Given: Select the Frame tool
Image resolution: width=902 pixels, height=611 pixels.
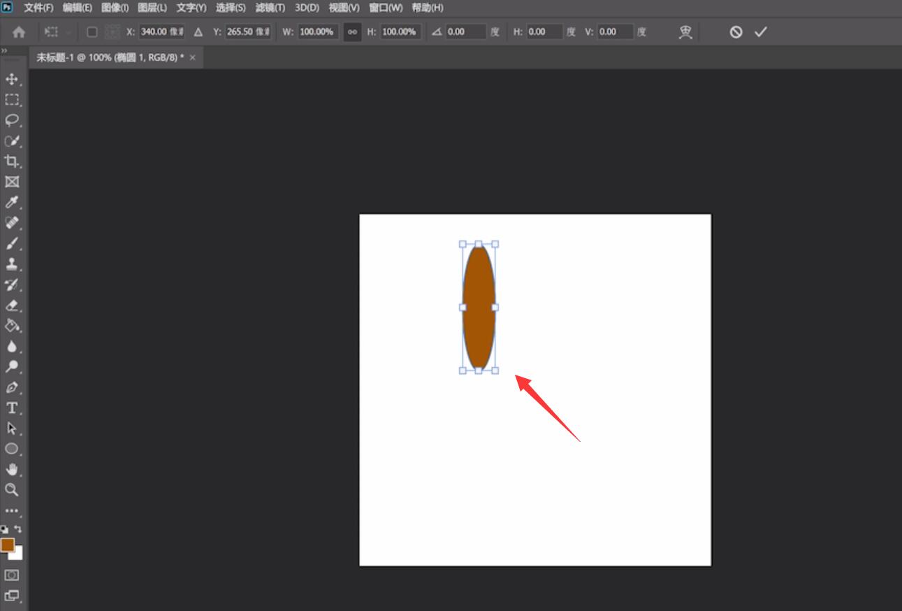Looking at the screenshot, I should (12, 182).
